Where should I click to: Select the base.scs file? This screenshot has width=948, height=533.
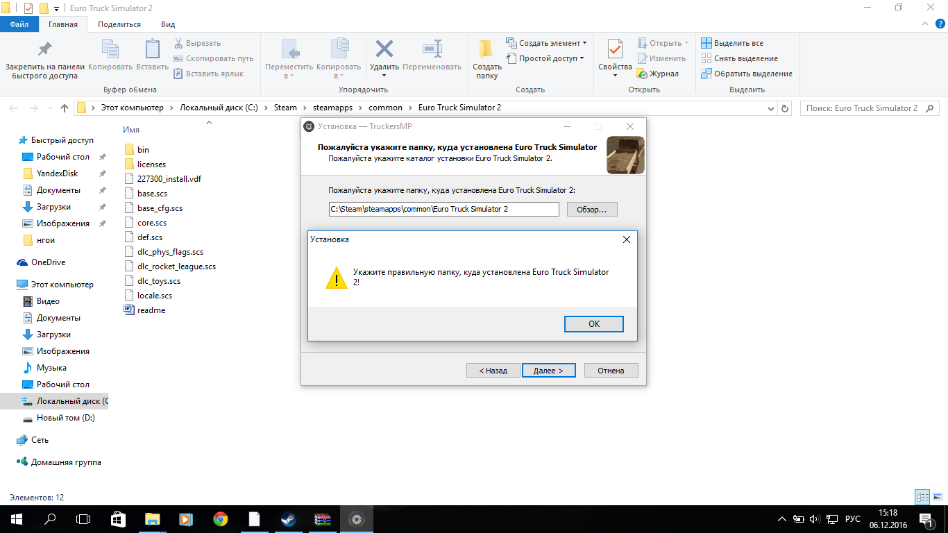coord(146,194)
